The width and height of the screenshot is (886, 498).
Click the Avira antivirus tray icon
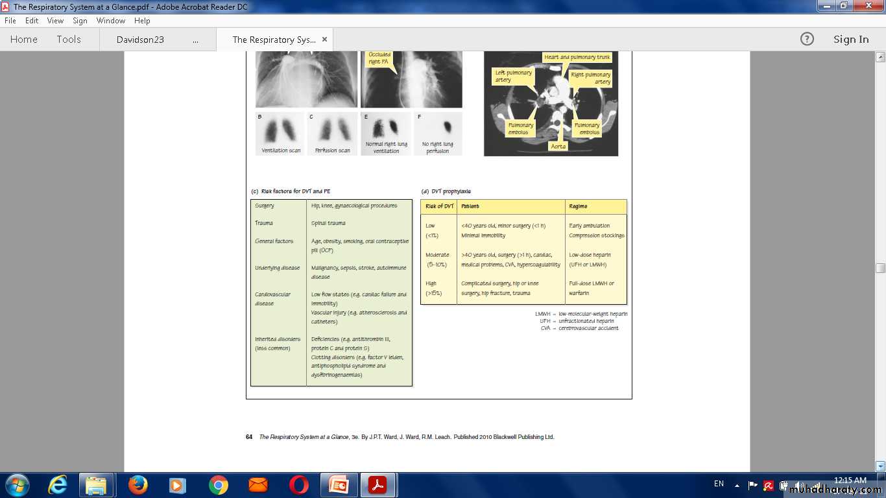[x=769, y=485]
